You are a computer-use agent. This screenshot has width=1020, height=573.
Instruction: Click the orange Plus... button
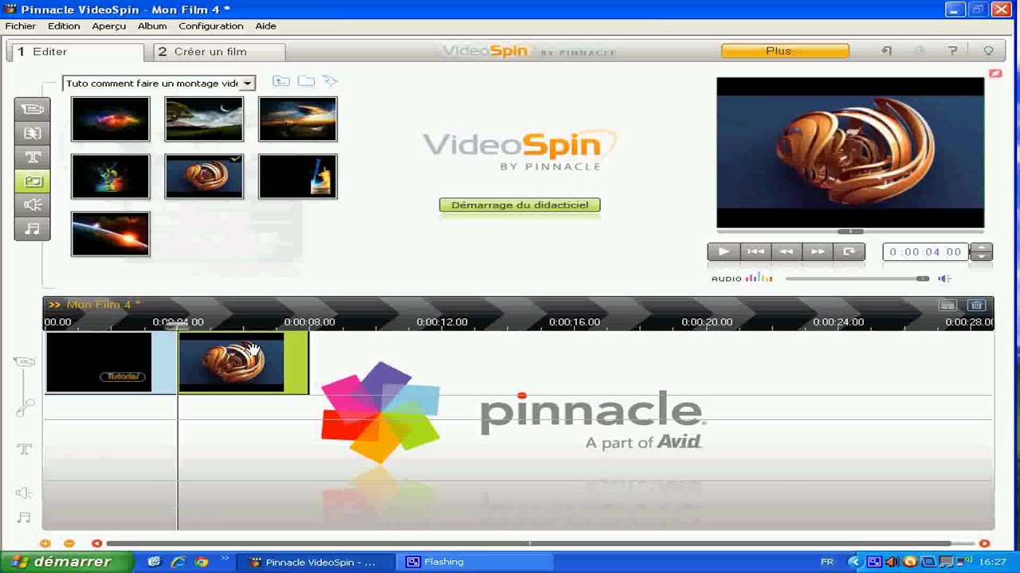click(785, 51)
